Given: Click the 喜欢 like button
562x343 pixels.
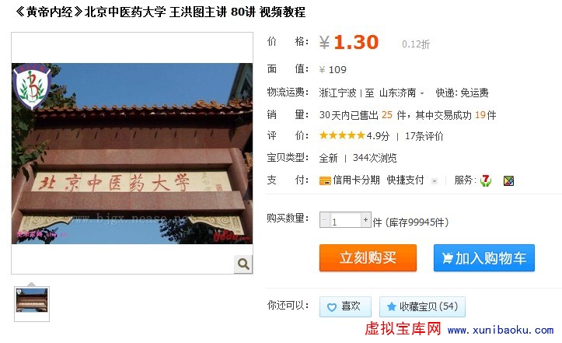Looking at the screenshot, I should 345,306.
